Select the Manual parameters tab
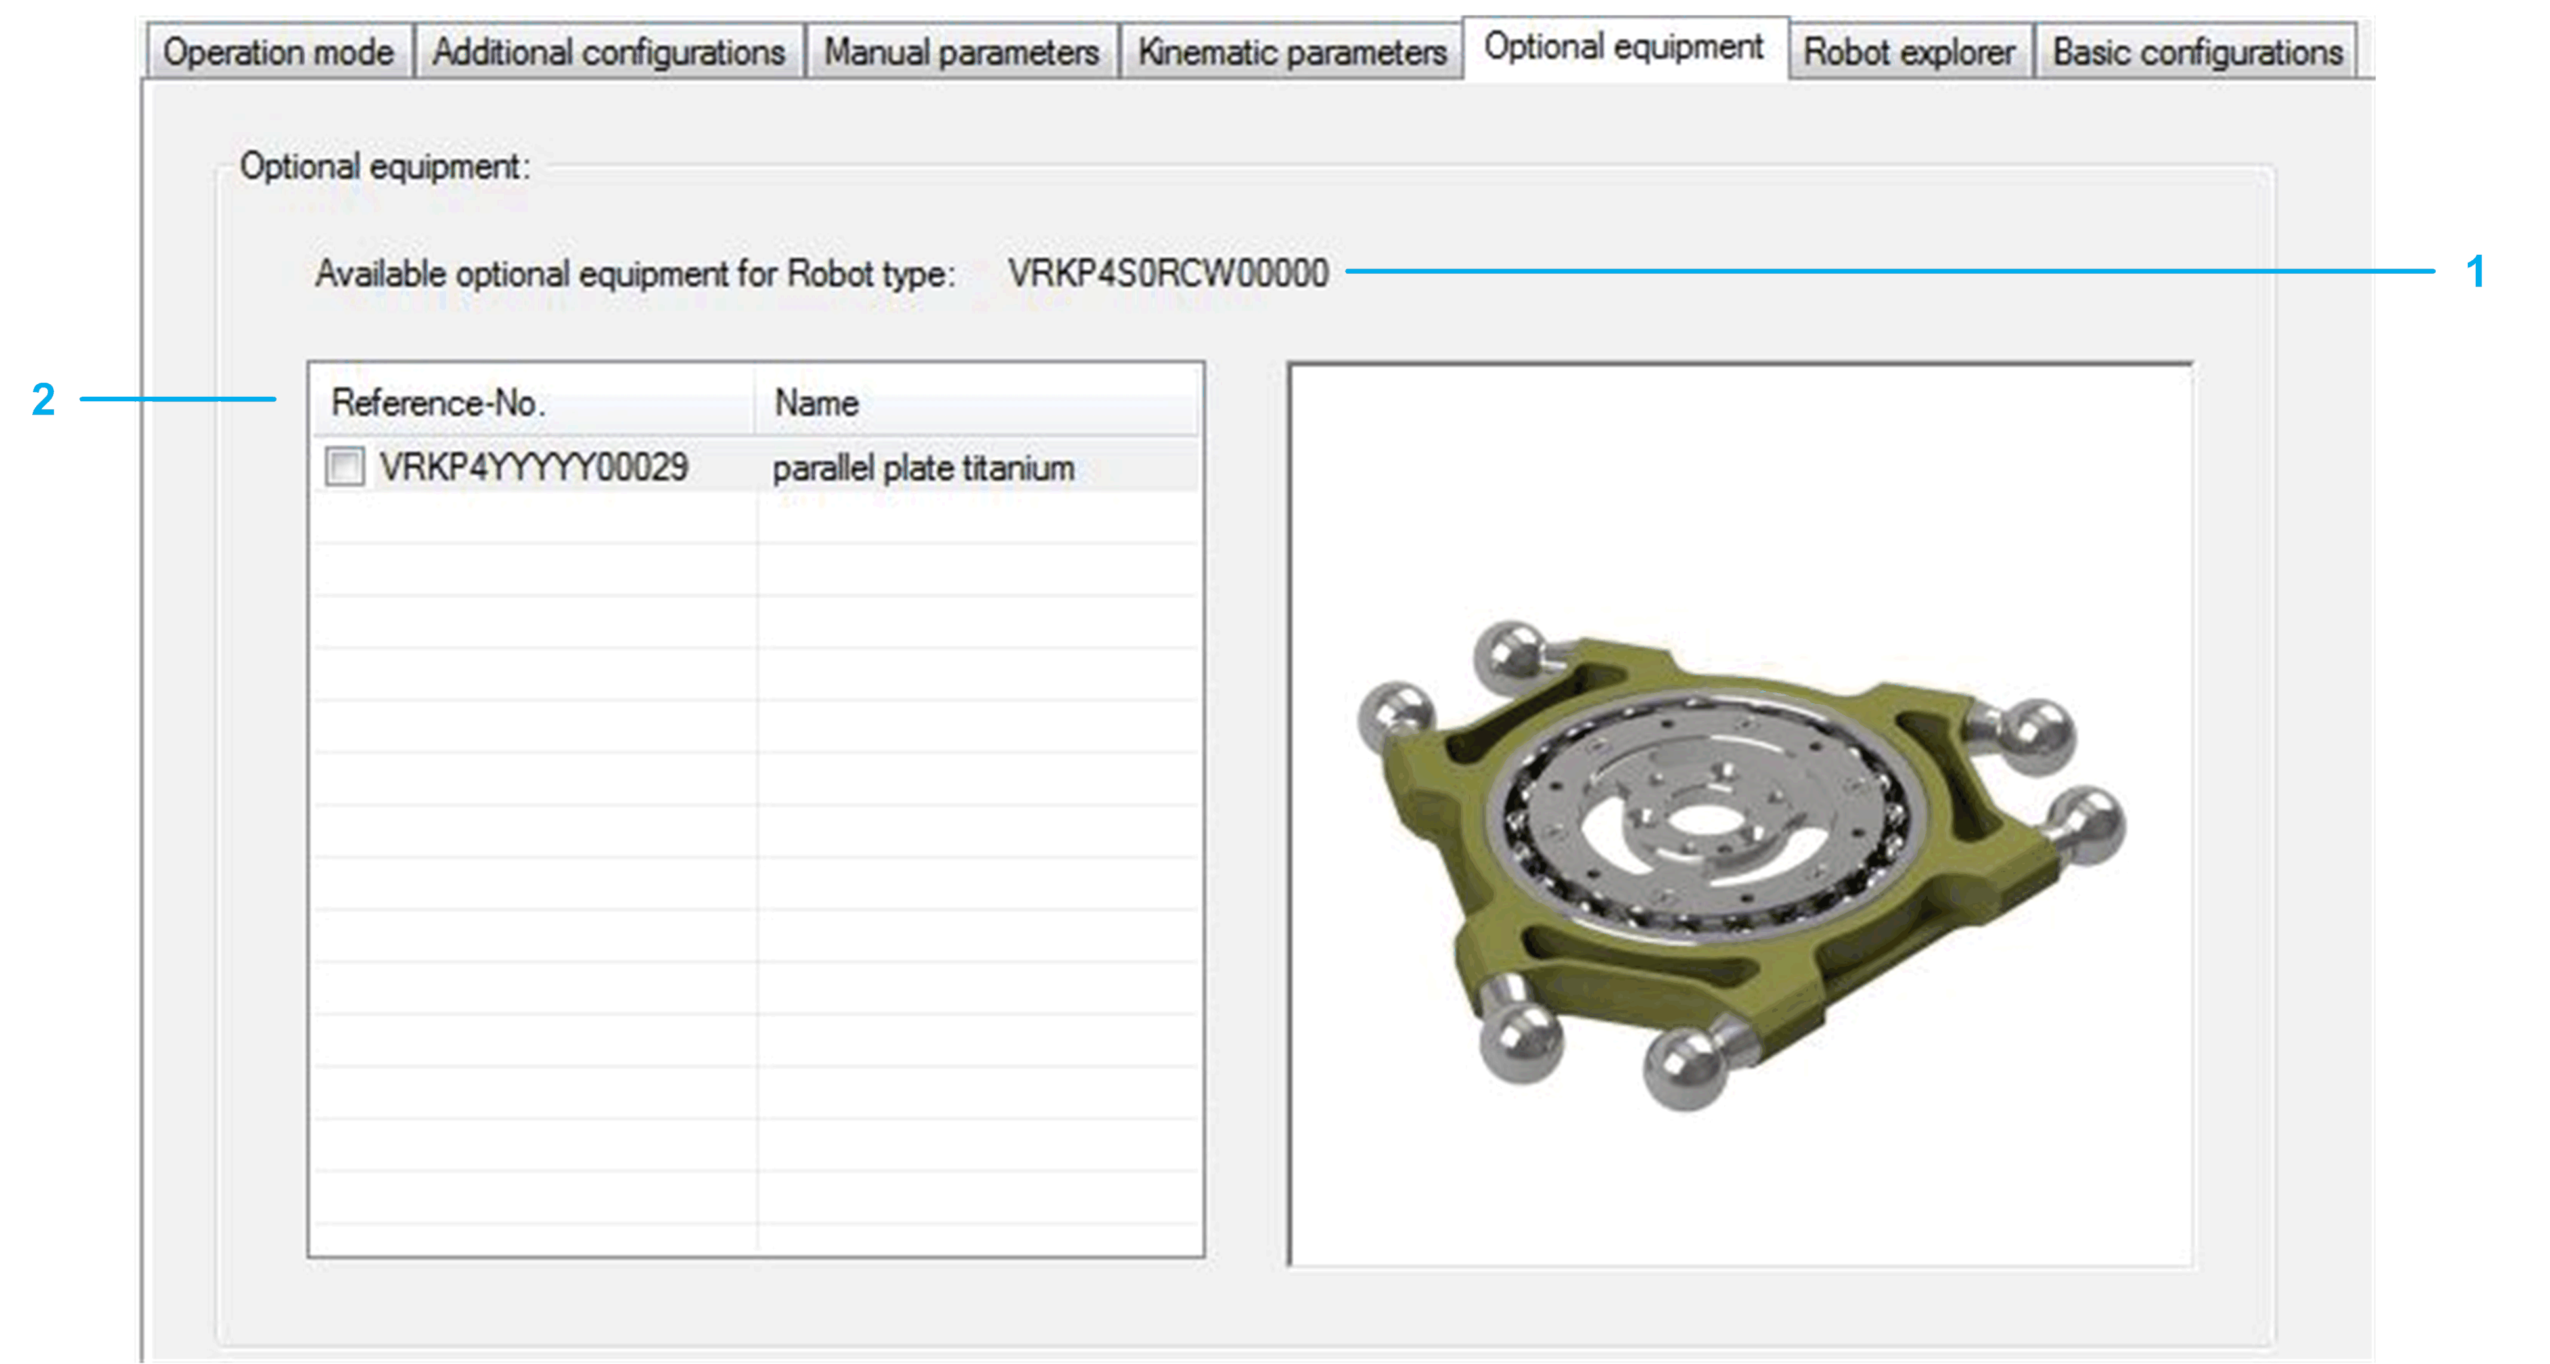This screenshot has width=2550, height=1364. (961, 51)
